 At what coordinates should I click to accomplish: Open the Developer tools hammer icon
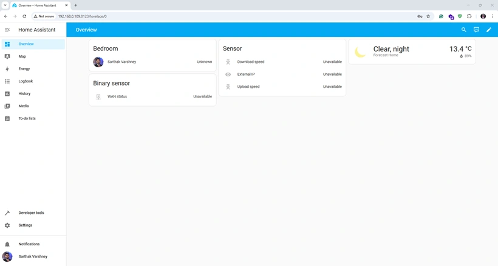click(x=7, y=213)
